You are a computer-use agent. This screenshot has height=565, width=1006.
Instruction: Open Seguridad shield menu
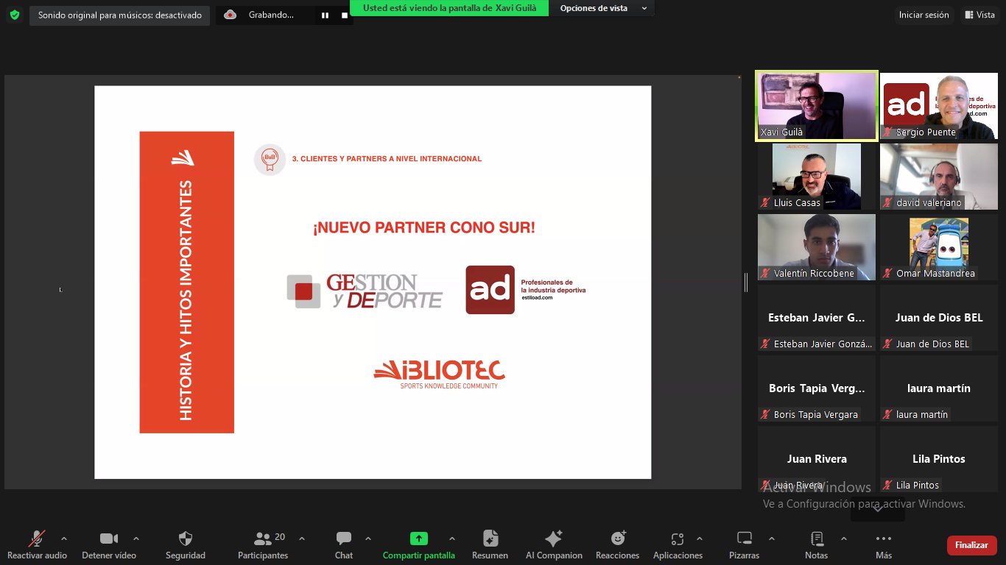186,545
